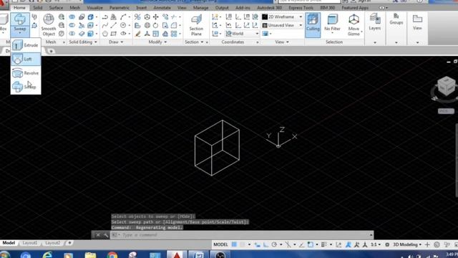Viewport: 458px width, 258px height.
Task: Open command line customize wrench icon
Action: pyautogui.click(x=105, y=235)
